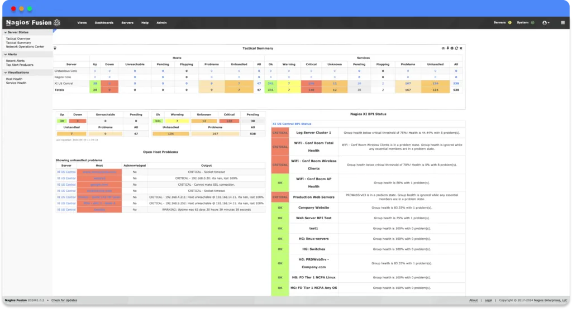Click the 38 Up hosts mini summary cell
572x309 pixels.
coord(61,121)
